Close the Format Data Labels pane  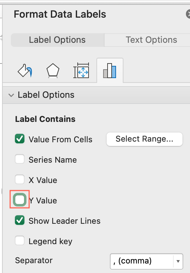(188, 14)
